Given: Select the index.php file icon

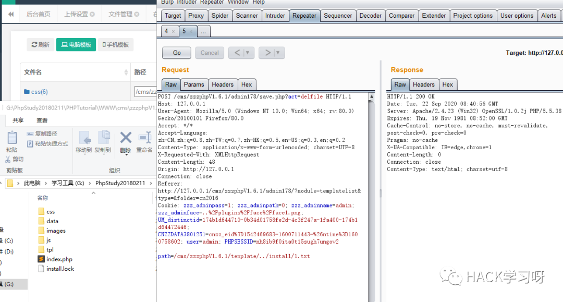Looking at the screenshot, I should tap(41, 259).
